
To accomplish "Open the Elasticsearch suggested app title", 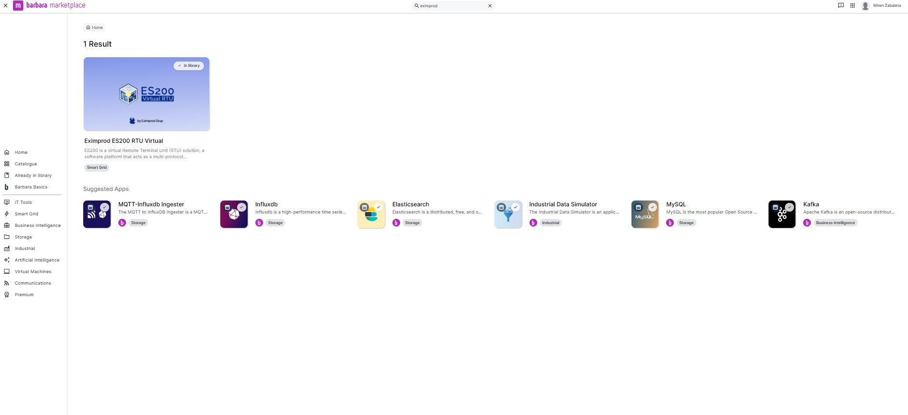I will (x=411, y=204).
